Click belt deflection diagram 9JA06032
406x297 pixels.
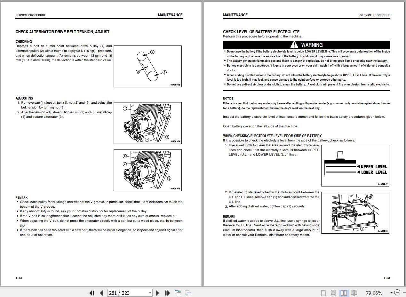click(x=147, y=66)
